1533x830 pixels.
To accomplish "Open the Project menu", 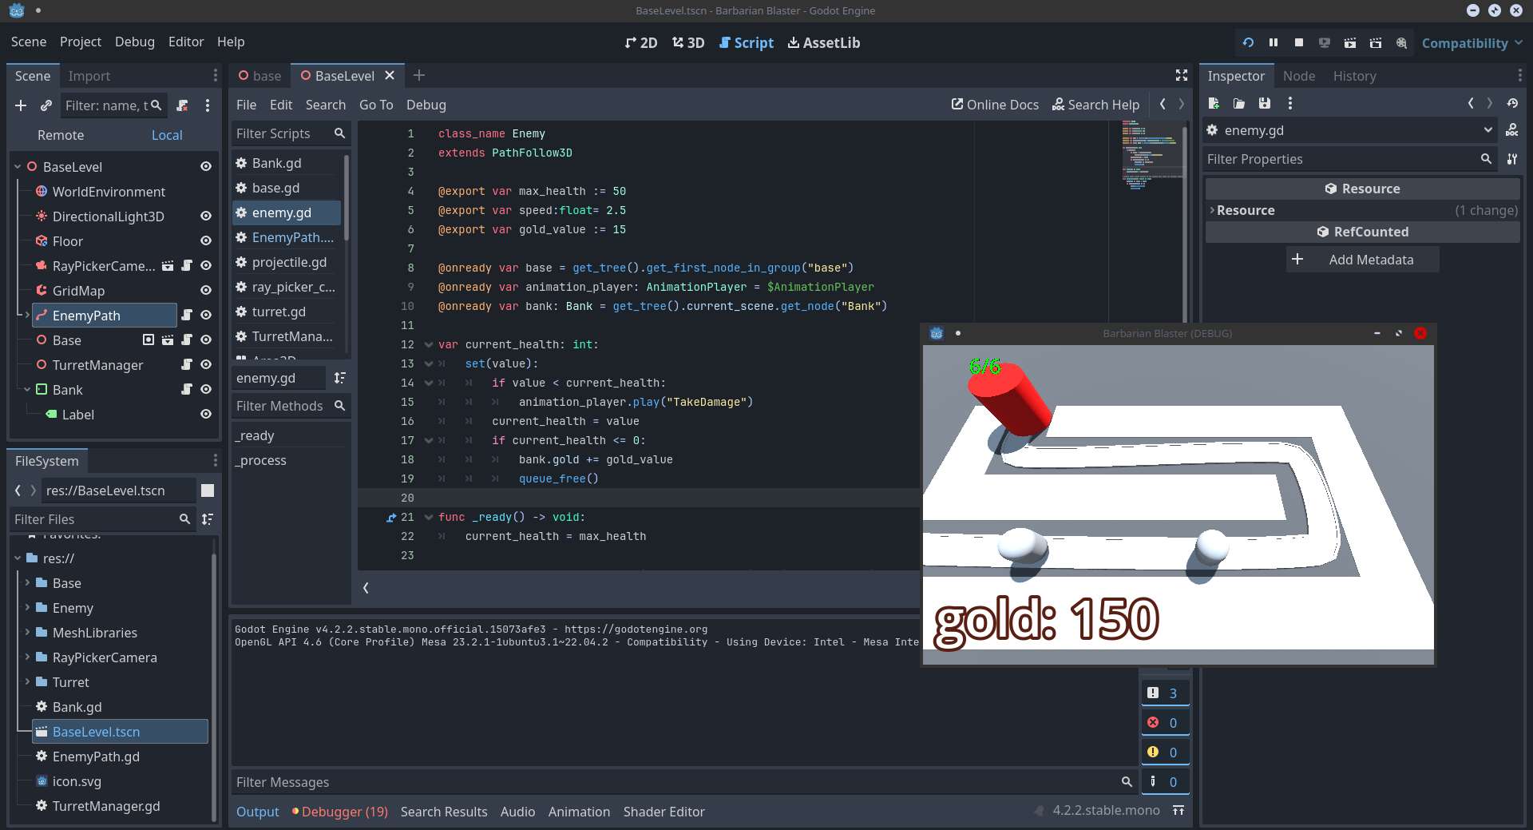I will pos(81,42).
